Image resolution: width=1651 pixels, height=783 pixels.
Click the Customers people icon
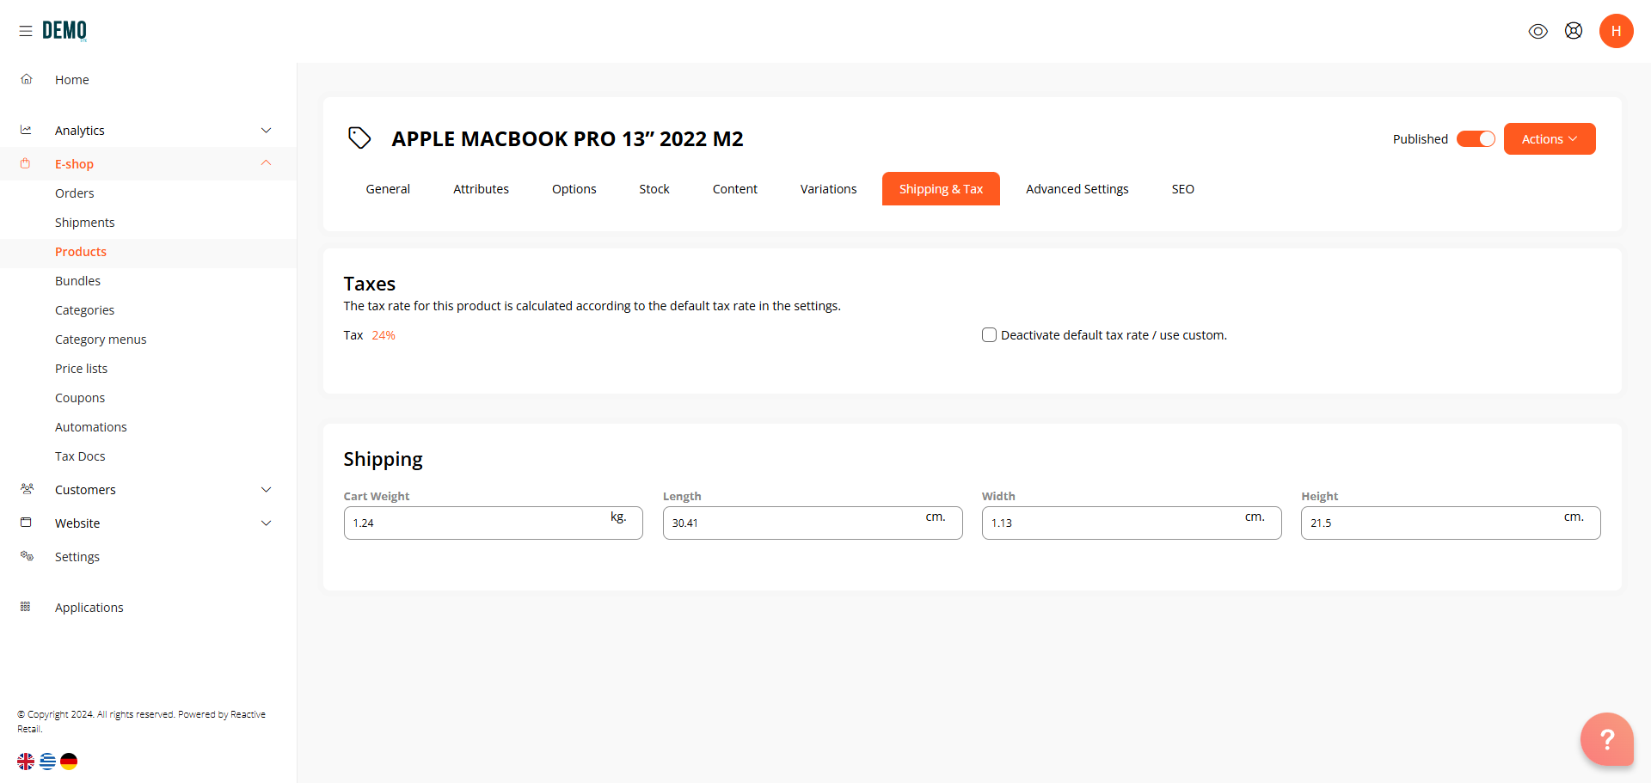click(27, 489)
